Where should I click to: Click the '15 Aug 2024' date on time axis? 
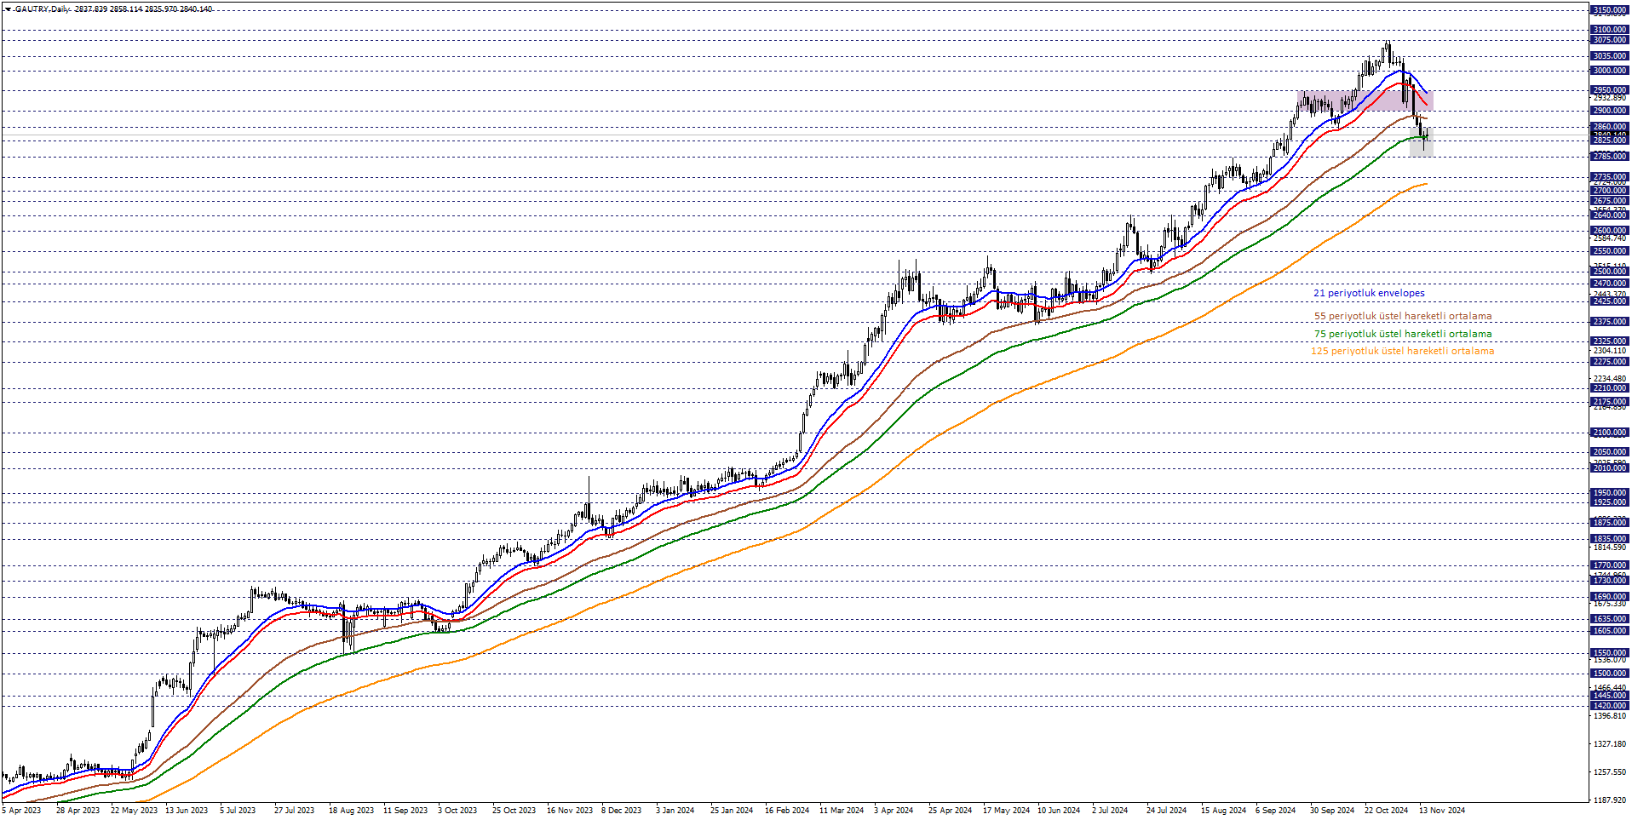tap(1223, 811)
